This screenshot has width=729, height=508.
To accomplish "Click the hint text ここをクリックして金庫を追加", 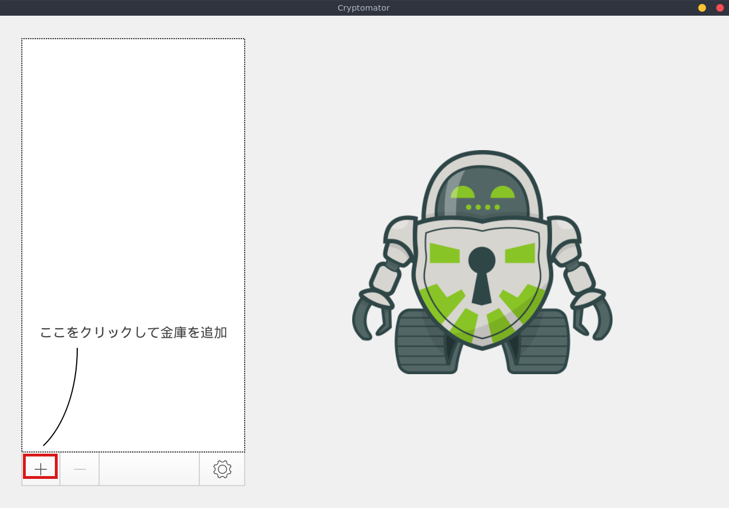I will (133, 332).
